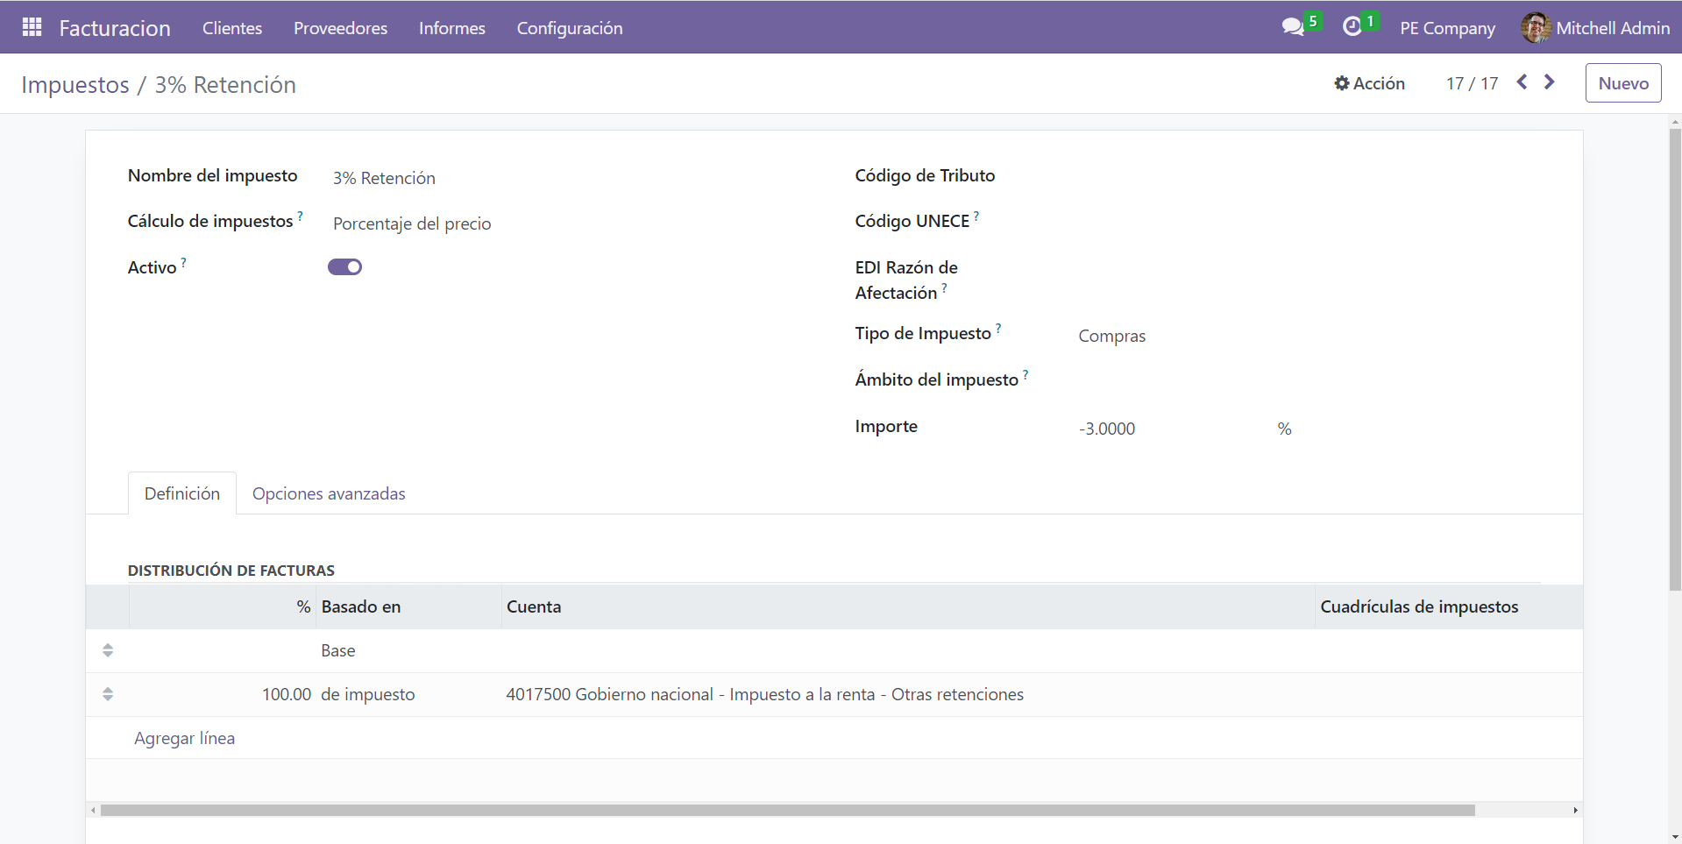Viewport: 1682px width, 844px height.
Task: Click the 17 / 17 pager counter
Action: pos(1472,83)
